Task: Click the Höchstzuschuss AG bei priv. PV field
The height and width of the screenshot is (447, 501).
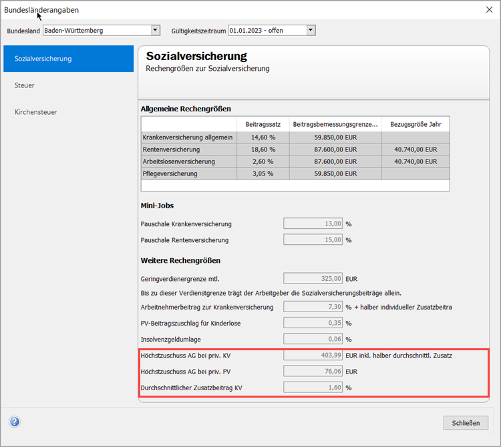Action: tap(313, 371)
